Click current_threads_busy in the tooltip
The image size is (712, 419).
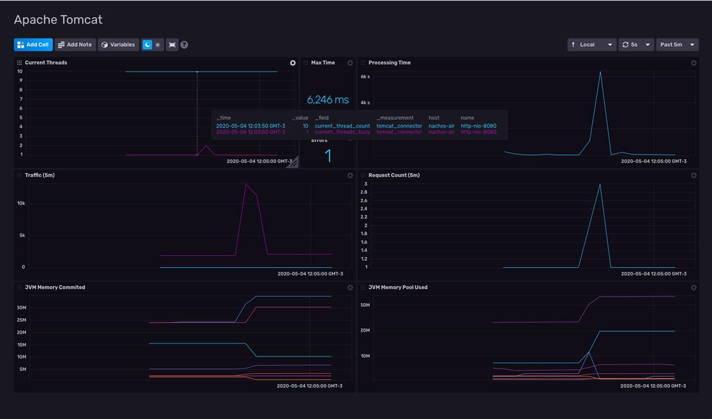[342, 132]
